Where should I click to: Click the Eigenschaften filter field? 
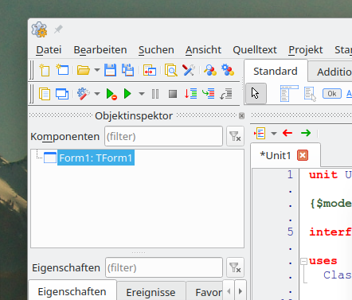(x=164, y=267)
